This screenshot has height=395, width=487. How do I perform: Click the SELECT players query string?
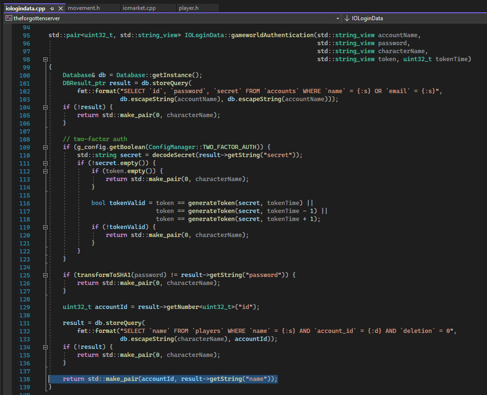pos(287,331)
